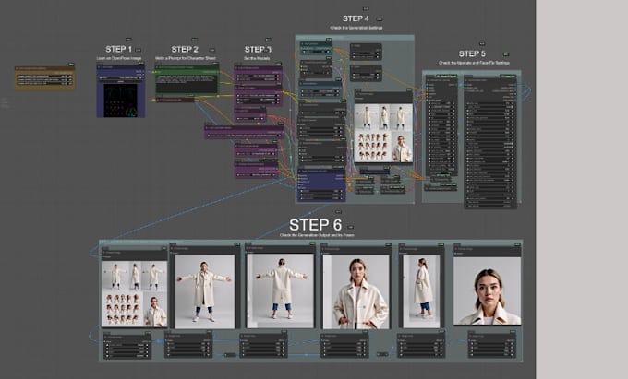Open image file dropdown in blue Load Image node
This screenshot has width=628, height=379.
point(121,77)
